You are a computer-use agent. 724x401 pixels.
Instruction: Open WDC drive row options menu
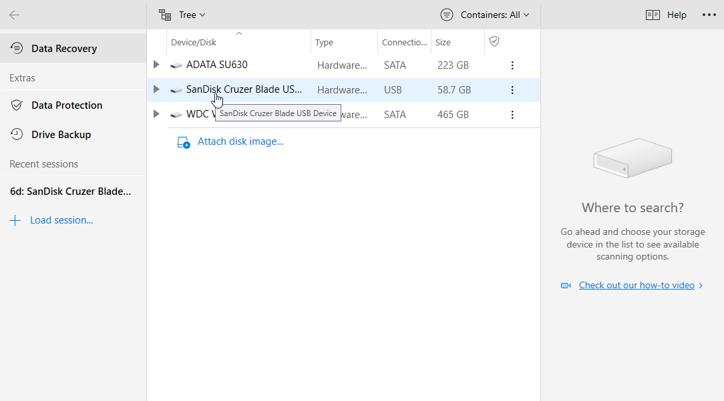click(512, 115)
